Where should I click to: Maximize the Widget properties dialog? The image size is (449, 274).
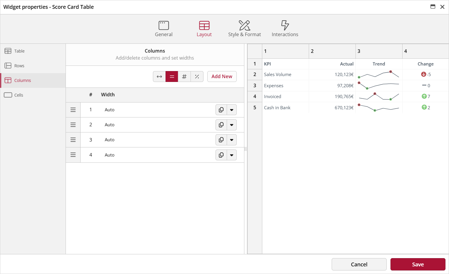(433, 7)
